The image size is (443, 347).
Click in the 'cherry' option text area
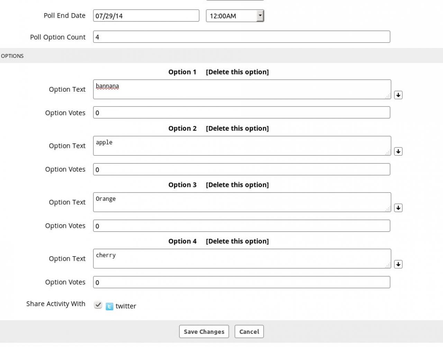[242, 259]
